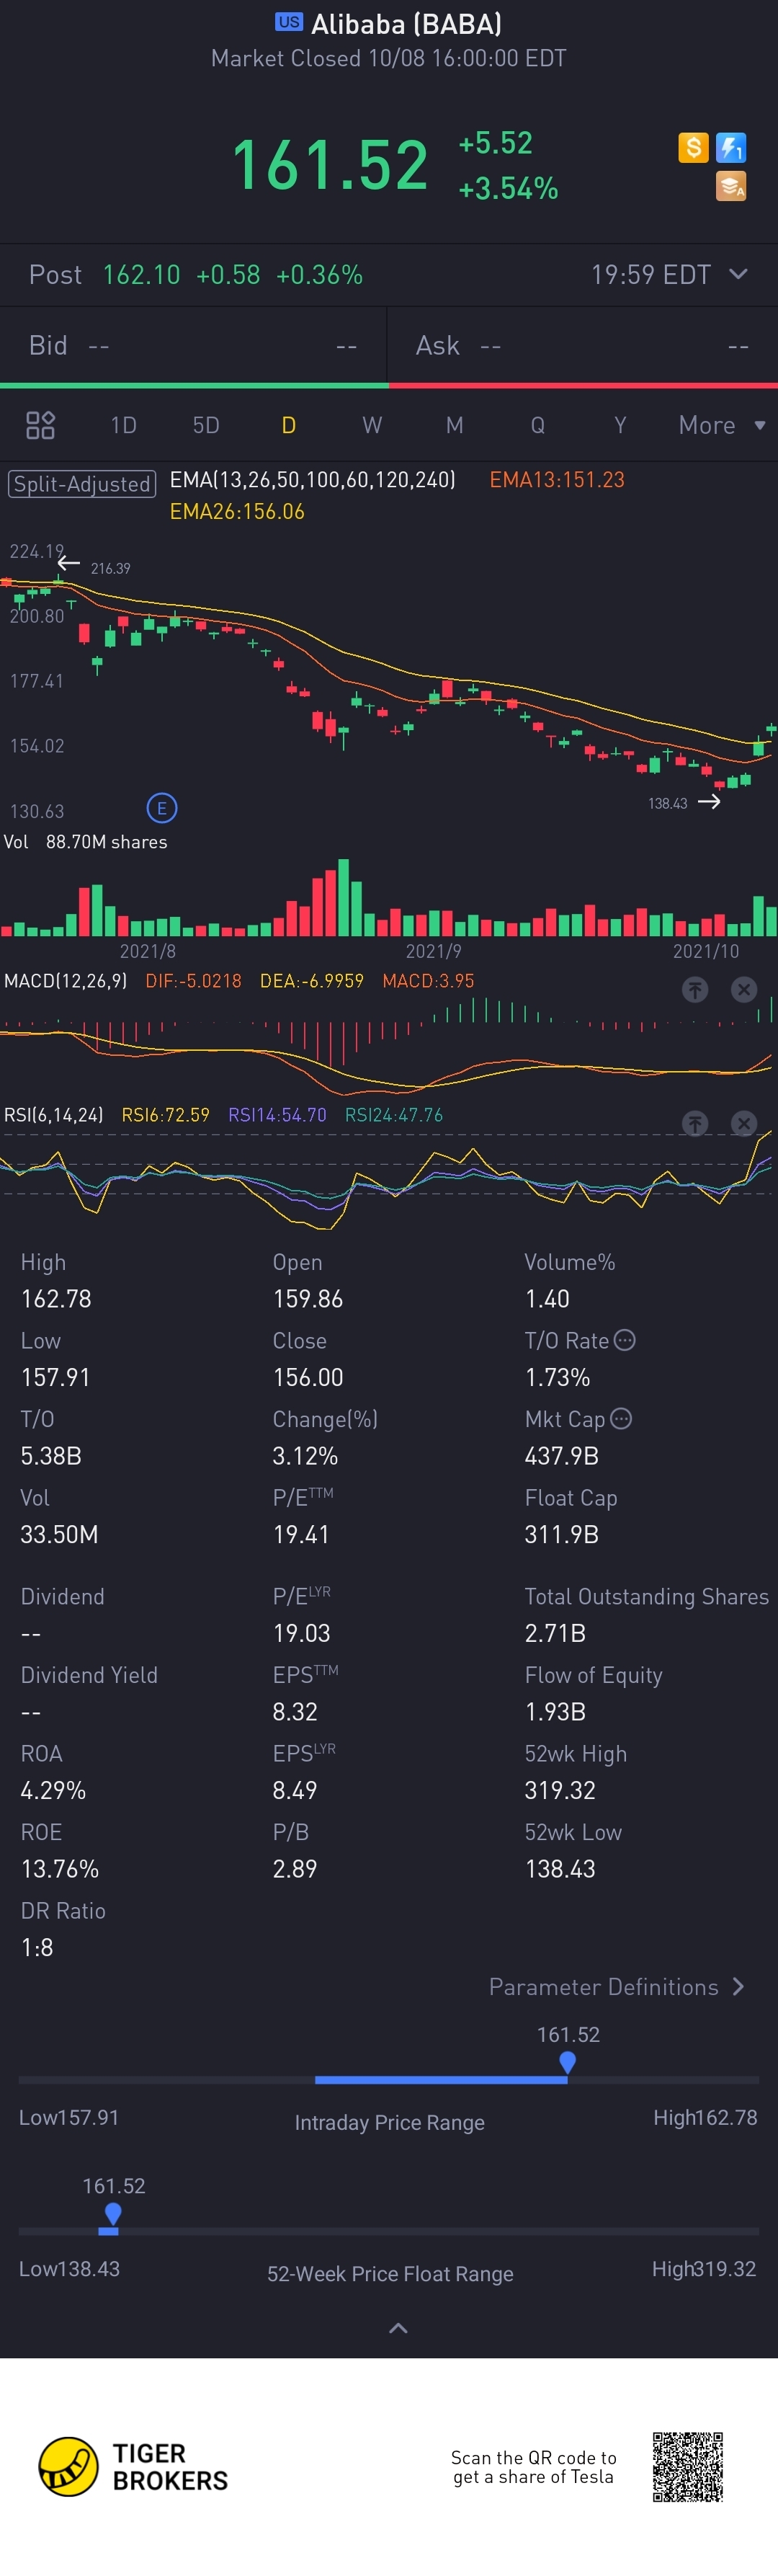This screenshot has height=2576, width=778.
Task: Tap the MACD(12,26,9) indicator label
Action: pos(66,981)
